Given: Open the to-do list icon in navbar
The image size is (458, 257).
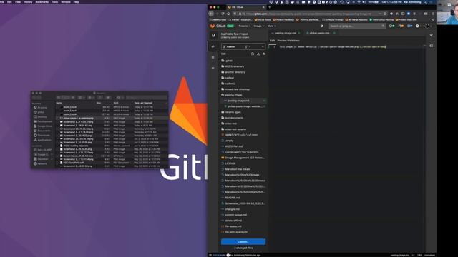Looking at the screenshot, I should pyautogui.click(x=410, y=26).
